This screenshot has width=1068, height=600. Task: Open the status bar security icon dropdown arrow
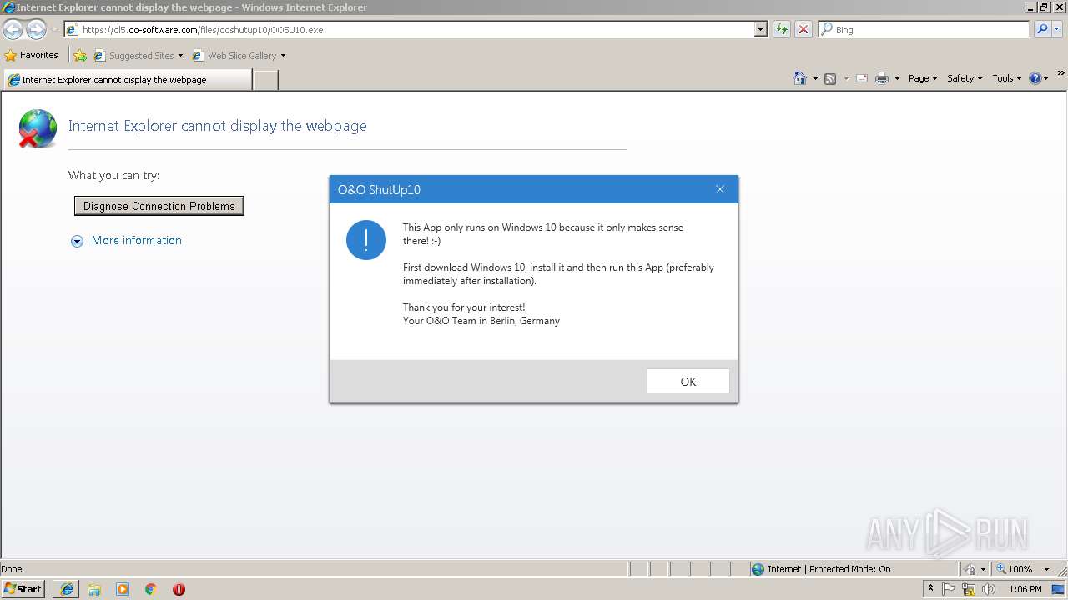pos(984,570)
